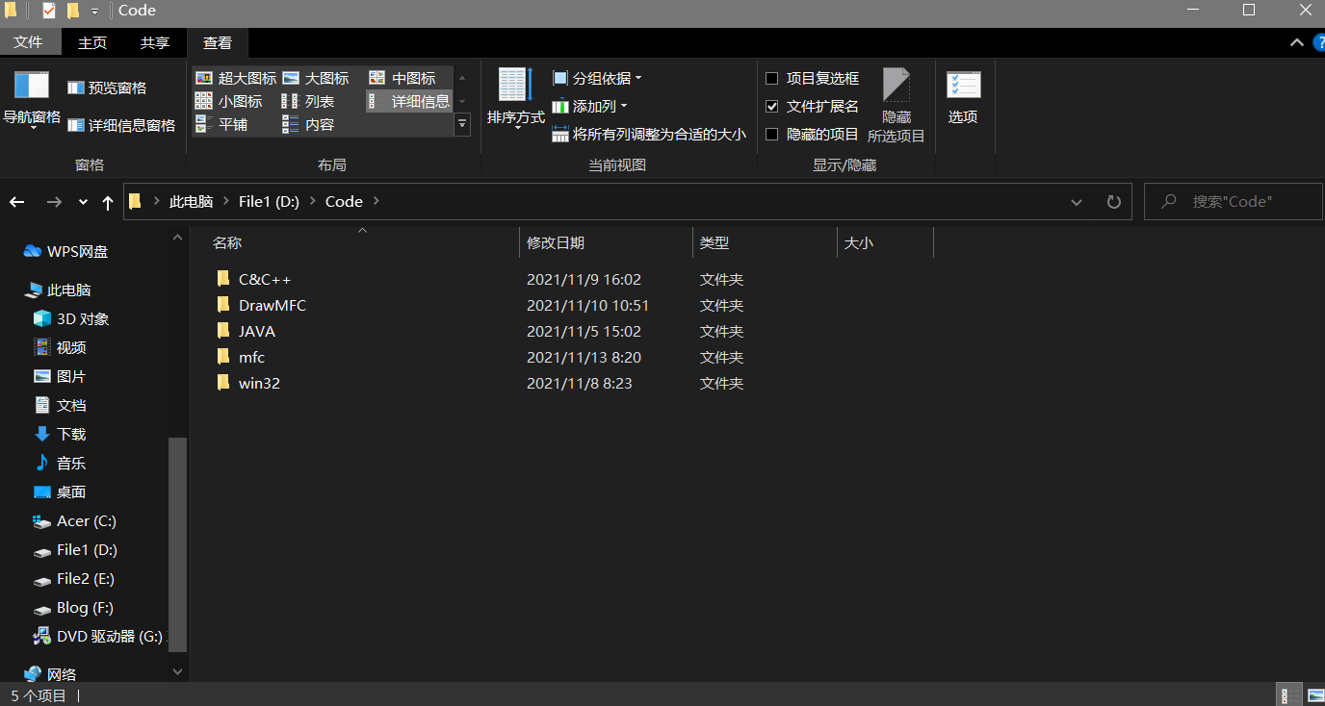Viewport: 1325px width, 706px height.
Task: Switch to the Share (共享) tab
Action: [x=155, y=42]
